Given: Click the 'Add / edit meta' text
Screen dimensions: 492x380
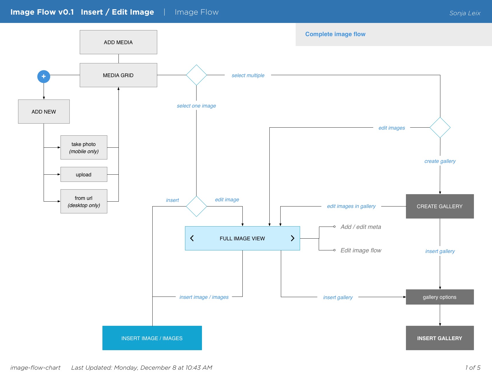Looking at the screenshot, I should point(361,227).
